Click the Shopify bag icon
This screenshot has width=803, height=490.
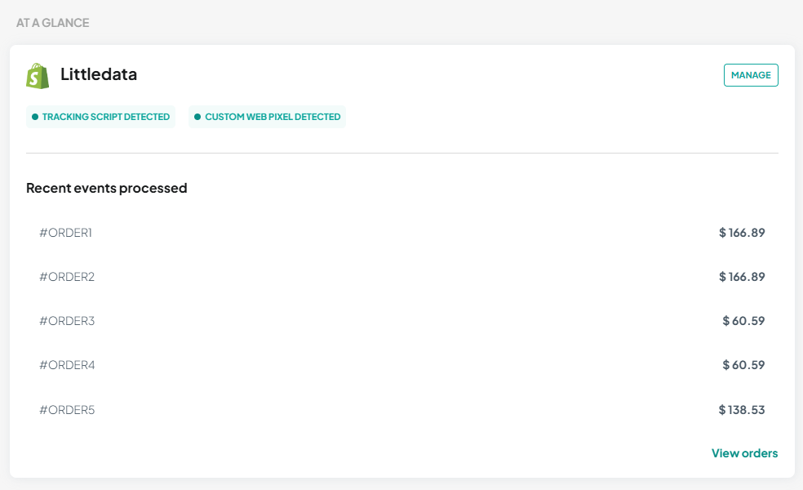(x=38, y=76)
